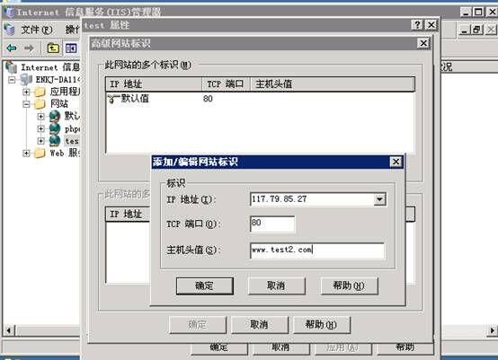The width and height of the screenshot is (498, 360).
Task: Select the php website globe icon
Action: [55, 128]
